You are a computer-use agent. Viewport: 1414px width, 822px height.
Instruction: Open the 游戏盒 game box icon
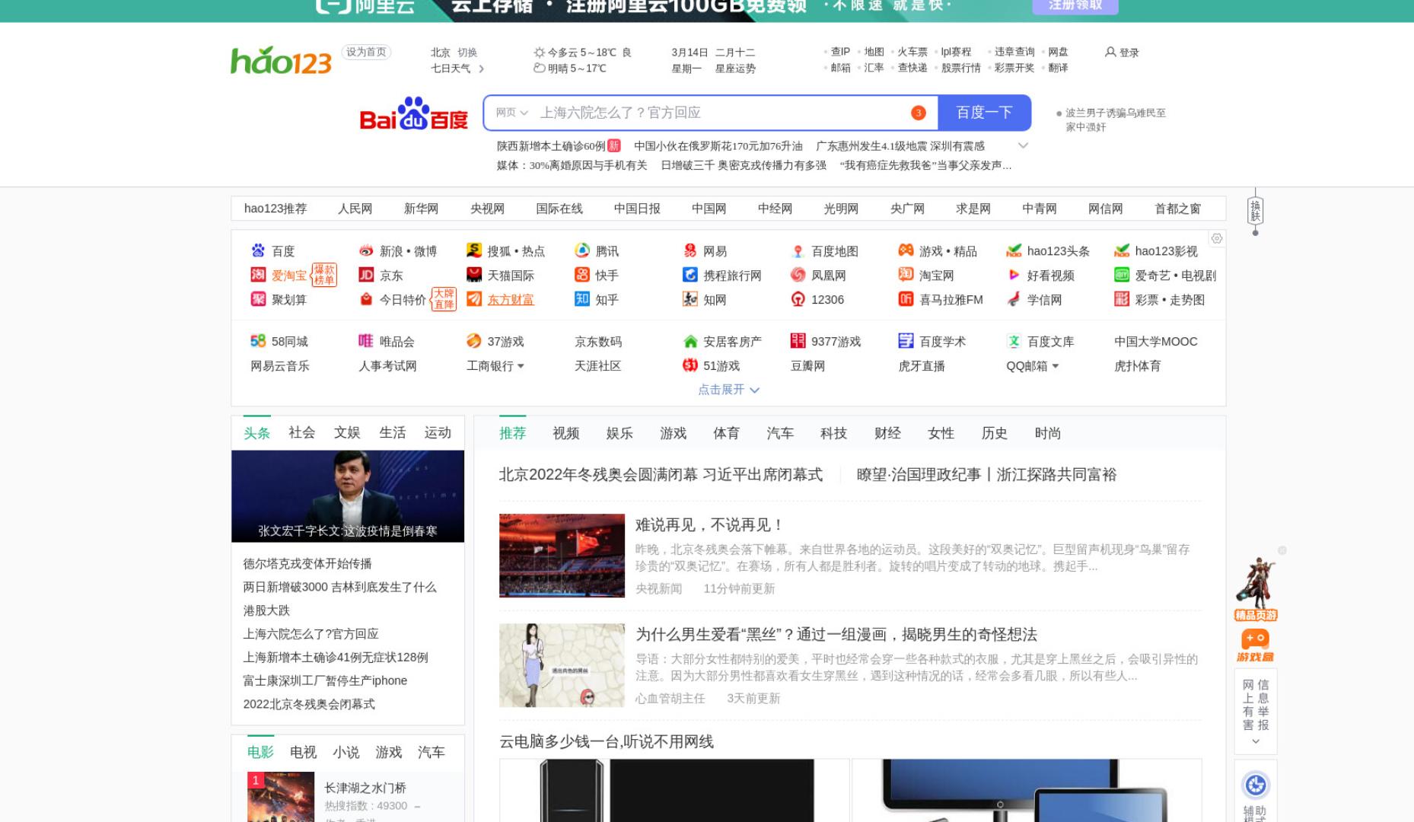1255,645
